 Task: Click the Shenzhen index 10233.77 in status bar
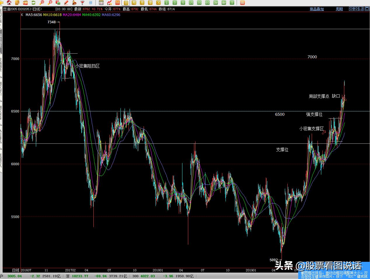(80, 276)
